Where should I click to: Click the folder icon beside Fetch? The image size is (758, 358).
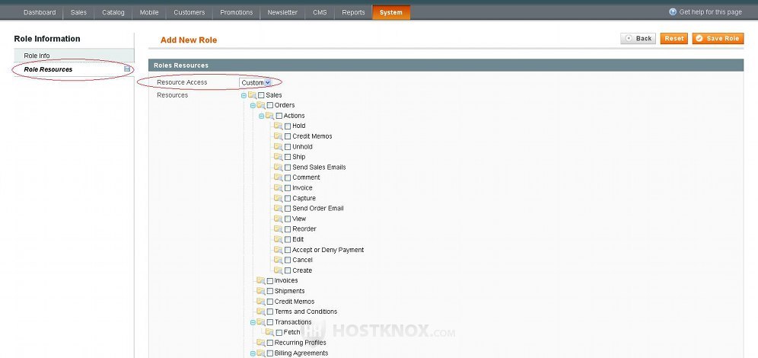[269, 332]
